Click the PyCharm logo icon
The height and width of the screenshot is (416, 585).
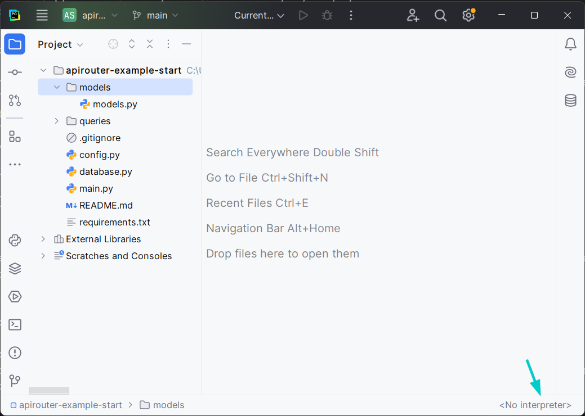click(x=15, y=15)
